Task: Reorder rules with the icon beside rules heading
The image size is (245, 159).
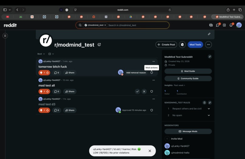Action: [204, 103]
